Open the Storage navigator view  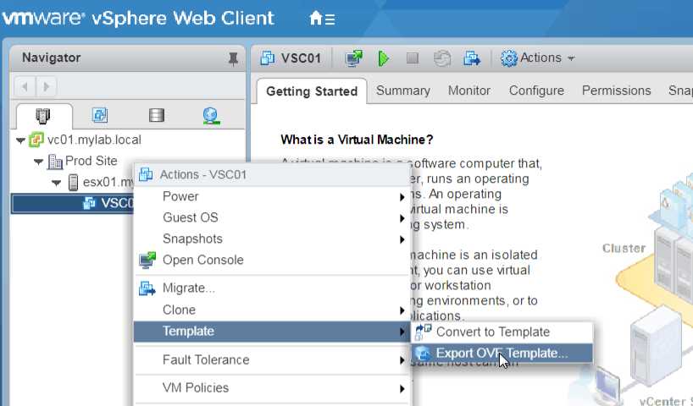(156, 115)
